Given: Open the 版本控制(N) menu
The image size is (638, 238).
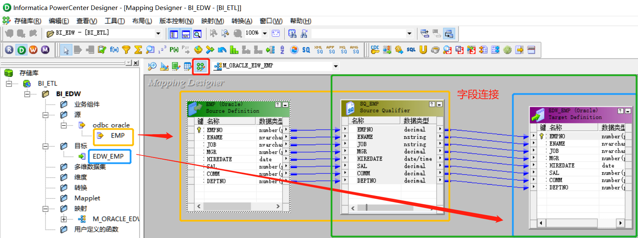Looking at the screenshot, I should point(177,21).
